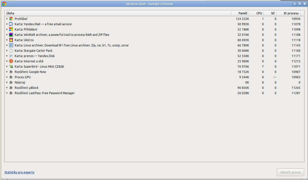Image resolution: width=308 pixels, height=180 pixels.
Task: Click the Yandex.Disk prenos icon
Action: tap(11, 56)
